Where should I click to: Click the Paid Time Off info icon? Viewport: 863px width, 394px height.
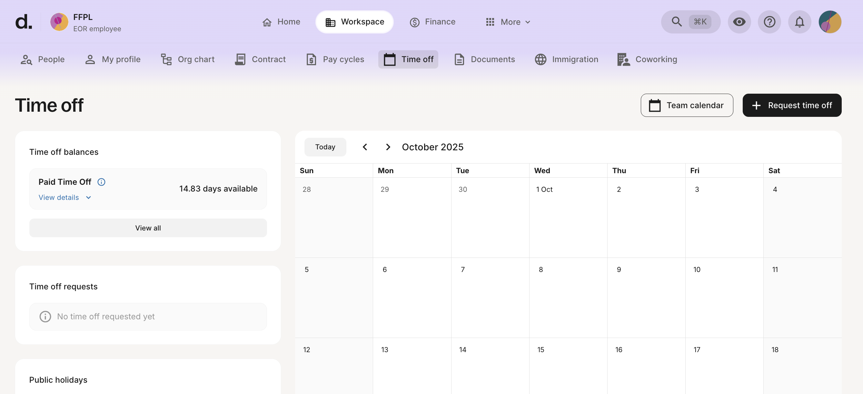click(x=101, y=182)
